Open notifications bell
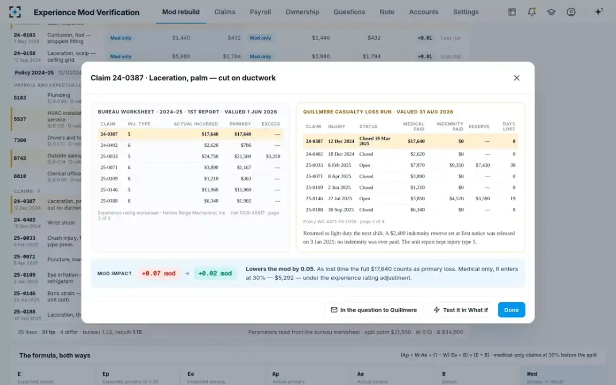Screen dimensions: 616x385 point(532,12)
